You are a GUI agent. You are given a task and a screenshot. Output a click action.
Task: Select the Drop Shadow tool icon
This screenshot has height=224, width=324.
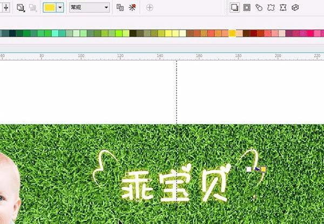pos(234,8)
